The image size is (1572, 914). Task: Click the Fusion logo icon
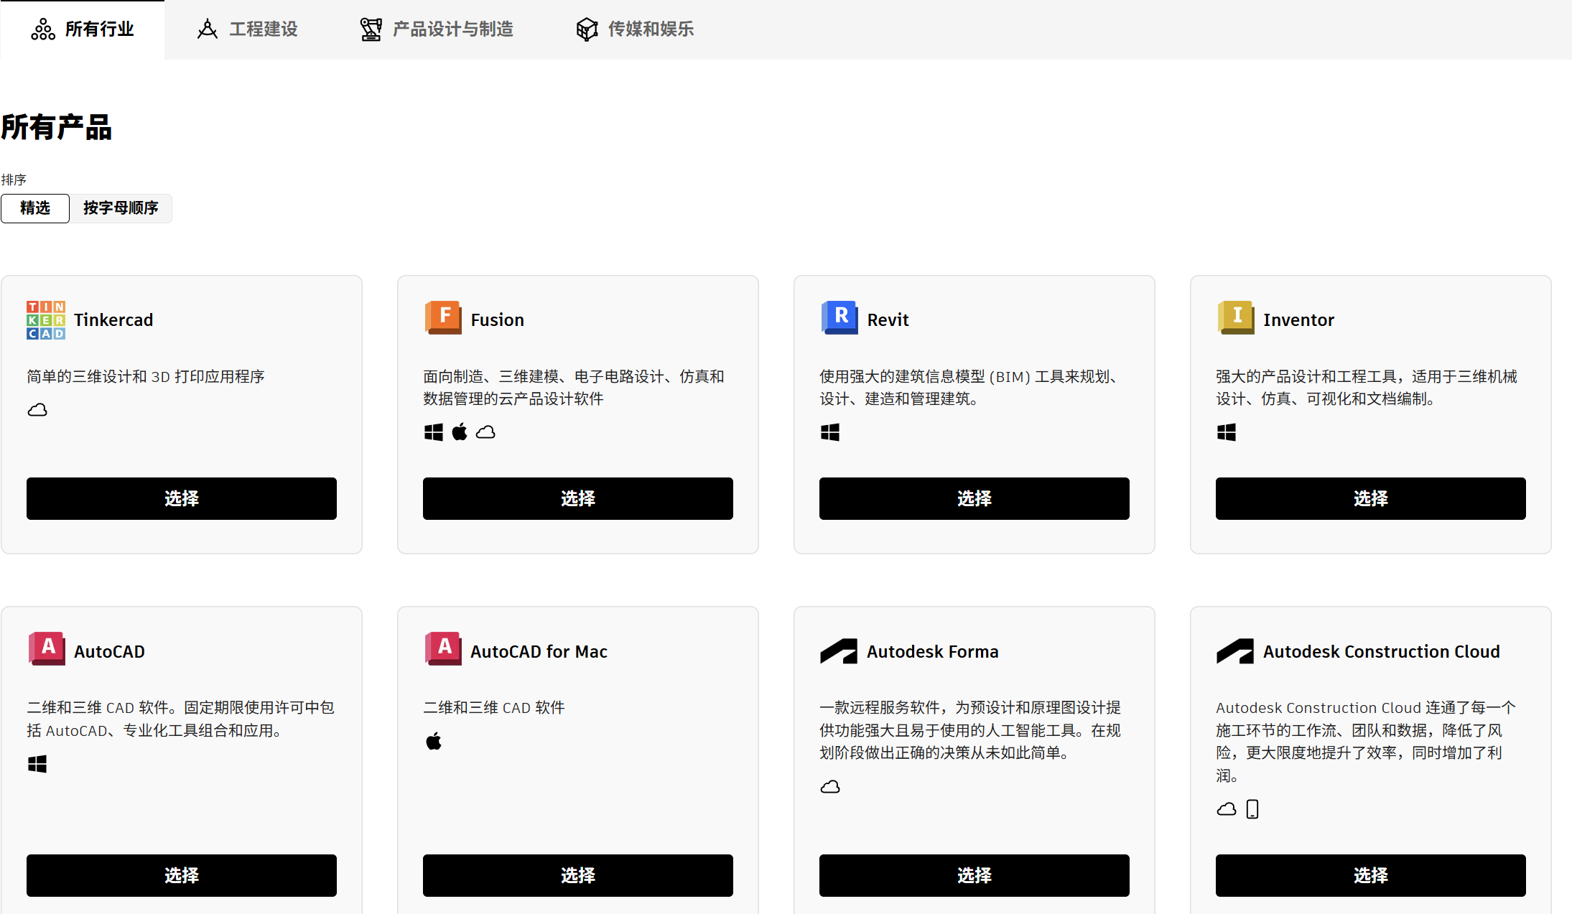(442, 317)
